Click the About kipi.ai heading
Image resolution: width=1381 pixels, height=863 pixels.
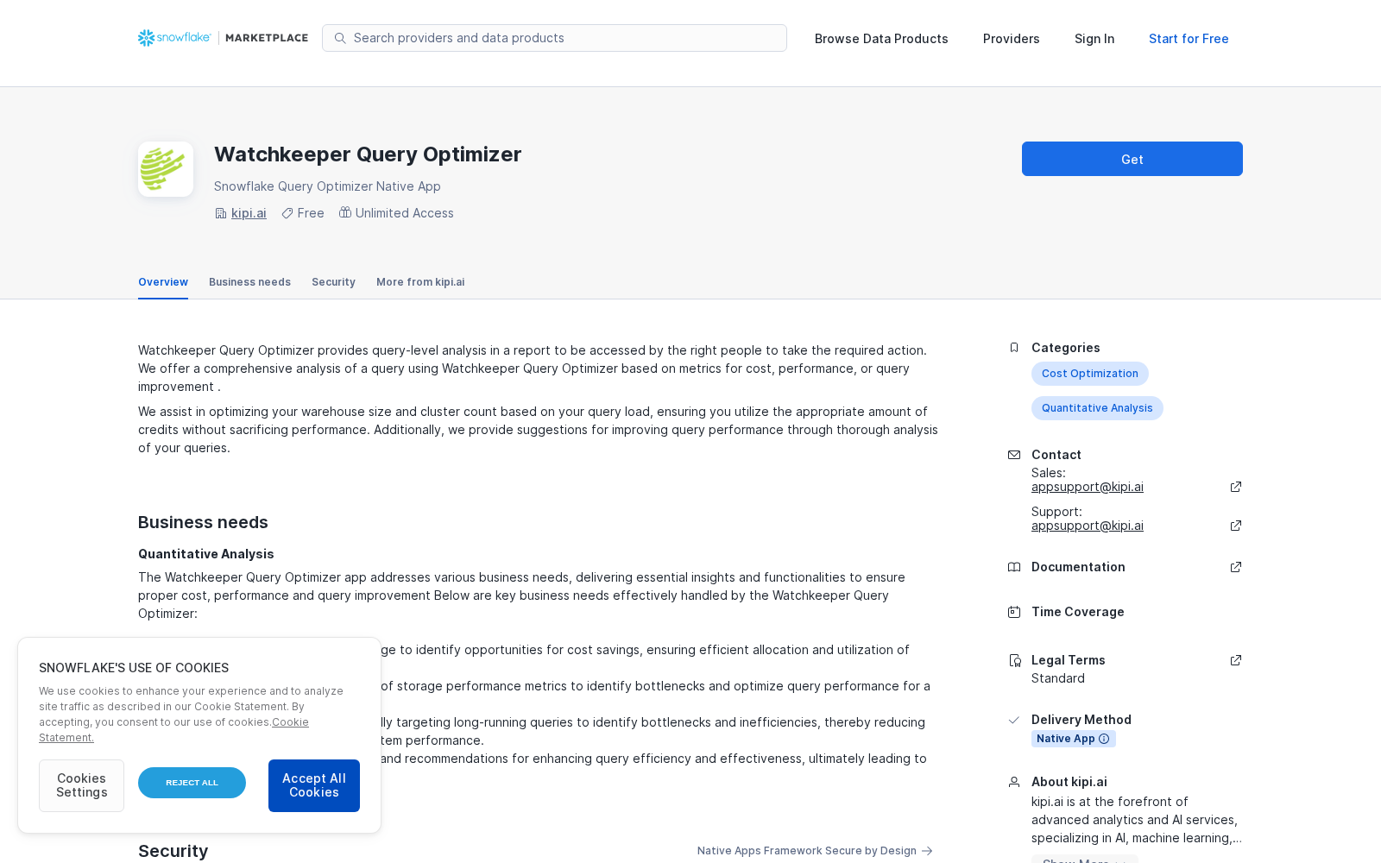1069,782
